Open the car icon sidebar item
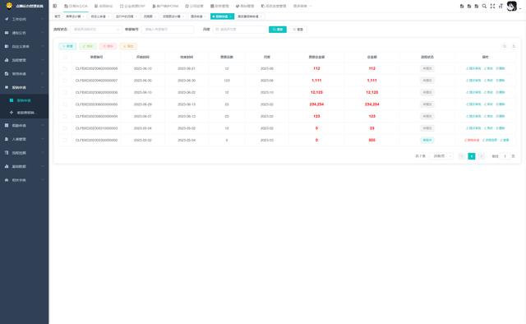The width and height of the screenshot is (526, 324). point(24,180)
